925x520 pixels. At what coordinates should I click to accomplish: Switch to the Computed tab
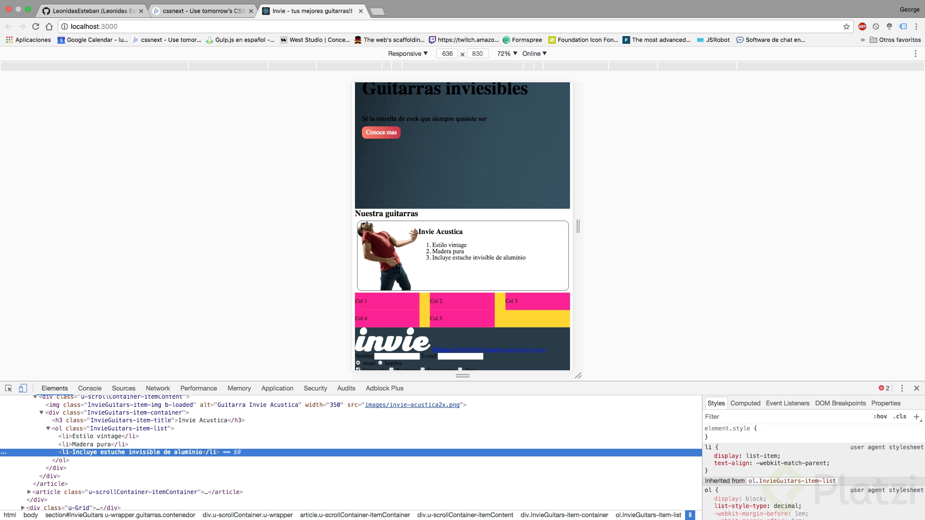745,403
